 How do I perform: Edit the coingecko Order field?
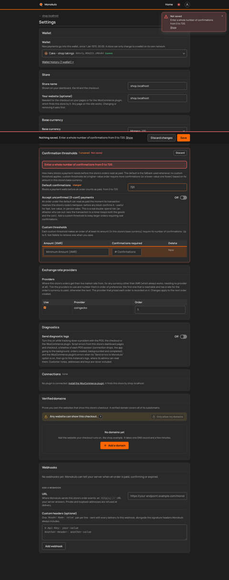pyautogui.click(x=160, y=310)
